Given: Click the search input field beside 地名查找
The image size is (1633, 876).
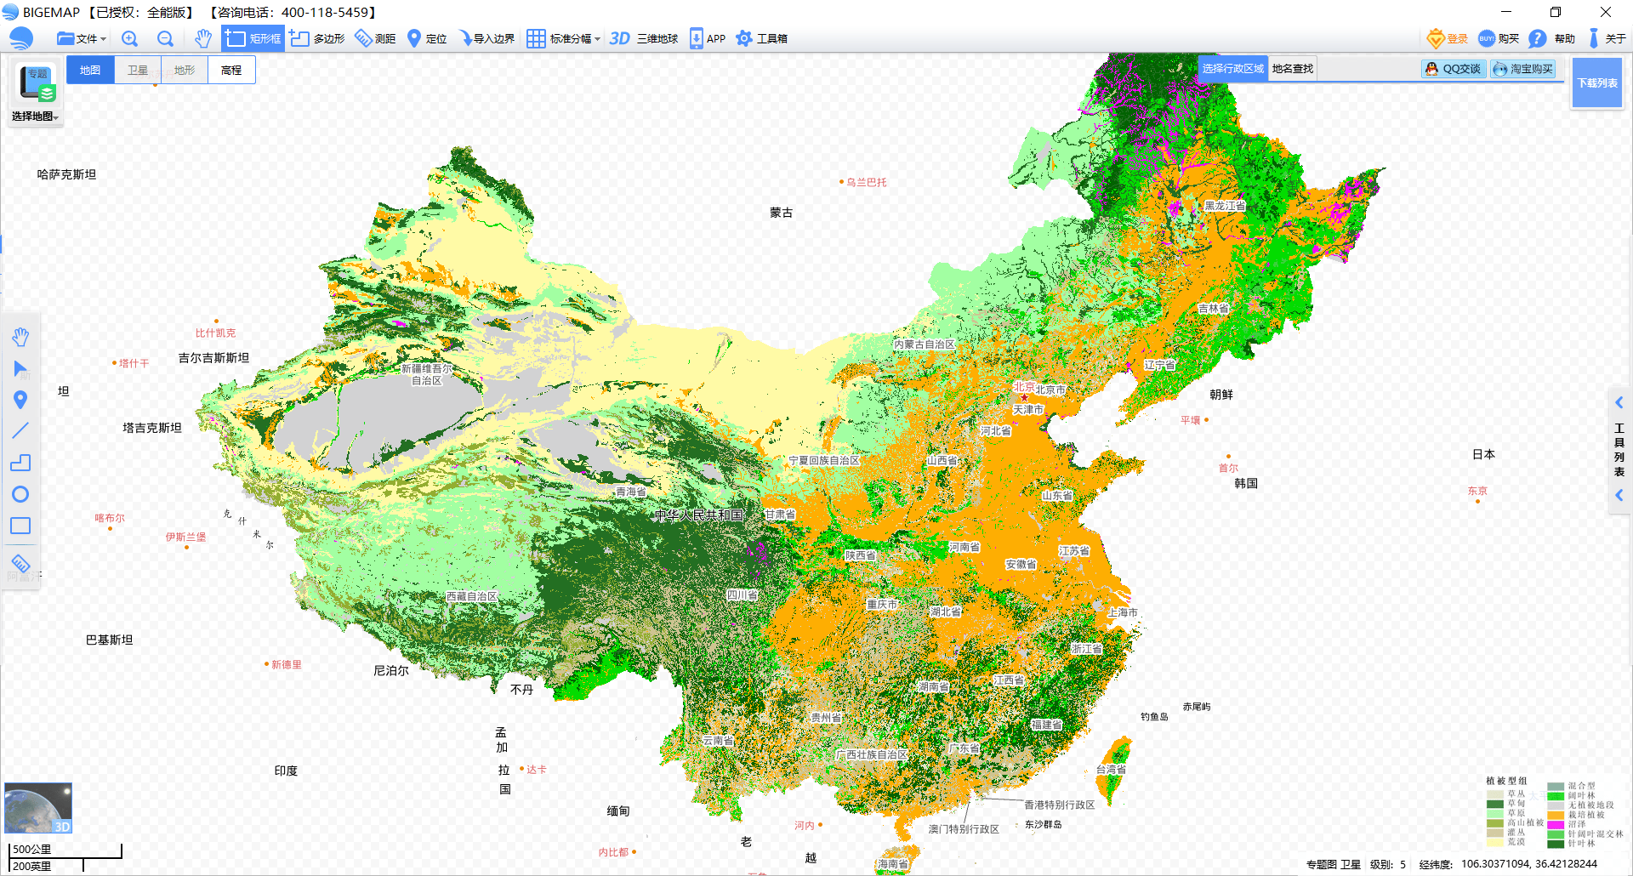Looking at the screenshot, I should 1368,68.
